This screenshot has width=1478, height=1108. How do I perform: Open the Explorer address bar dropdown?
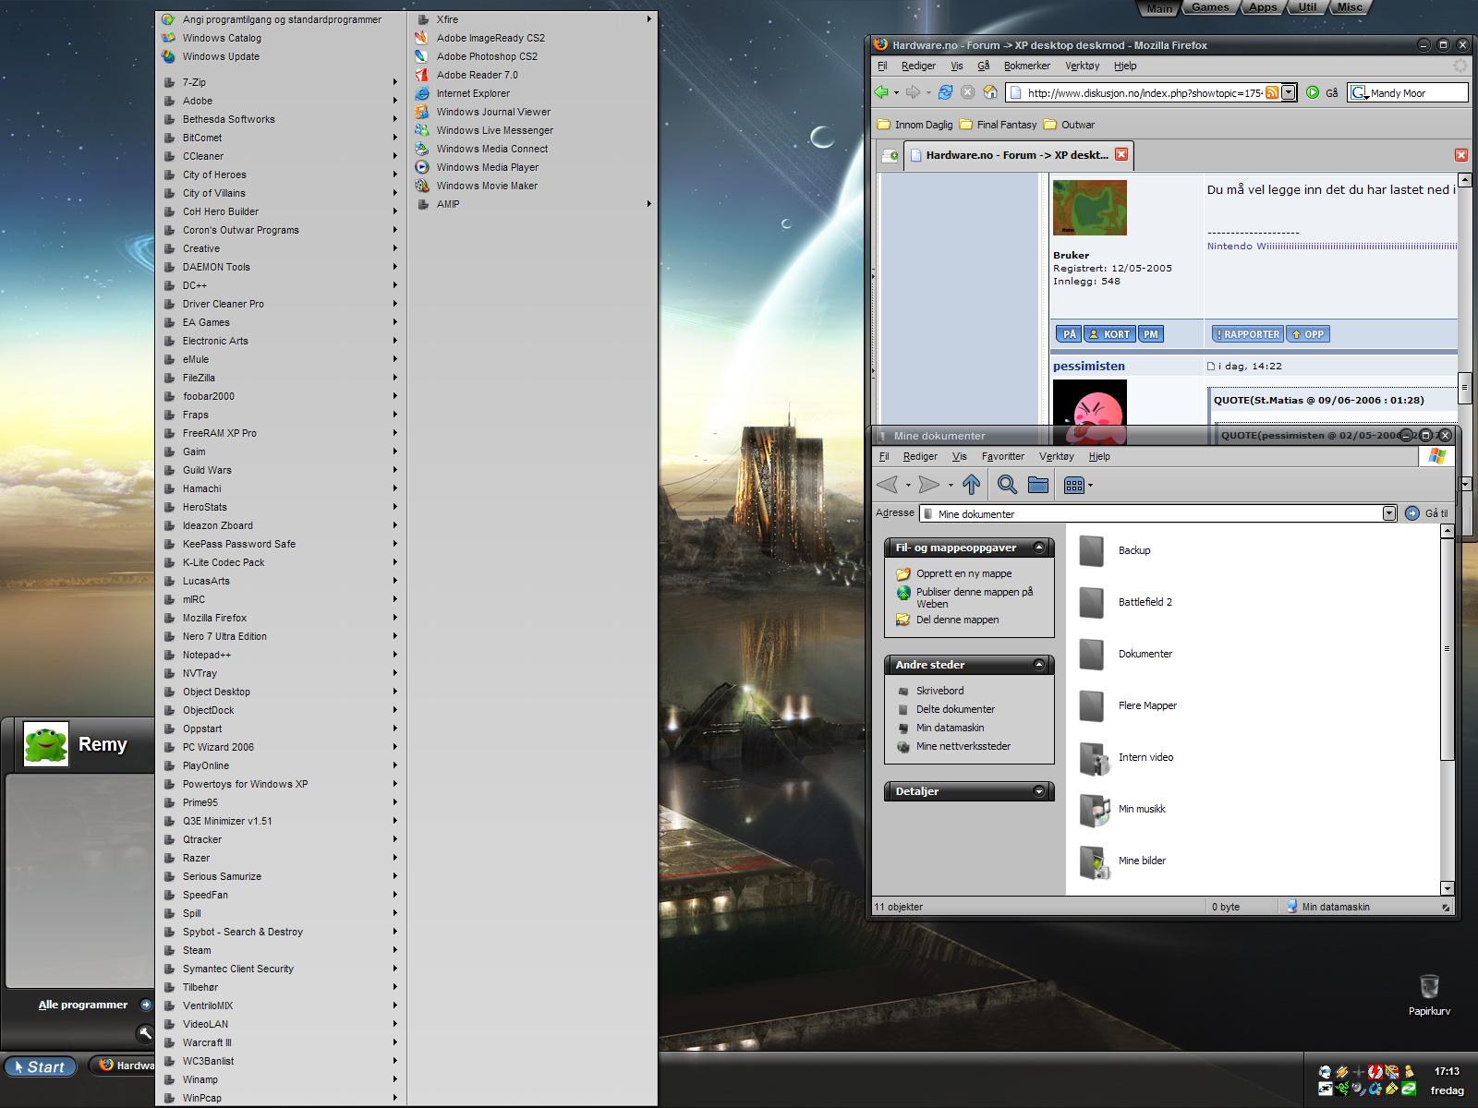(1388, 513)
